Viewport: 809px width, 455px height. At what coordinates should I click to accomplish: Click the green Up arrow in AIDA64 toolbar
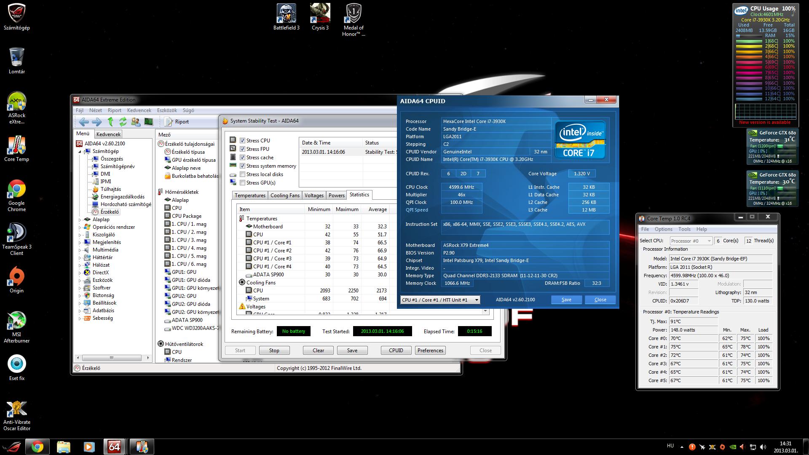click(x=110, y=122)
